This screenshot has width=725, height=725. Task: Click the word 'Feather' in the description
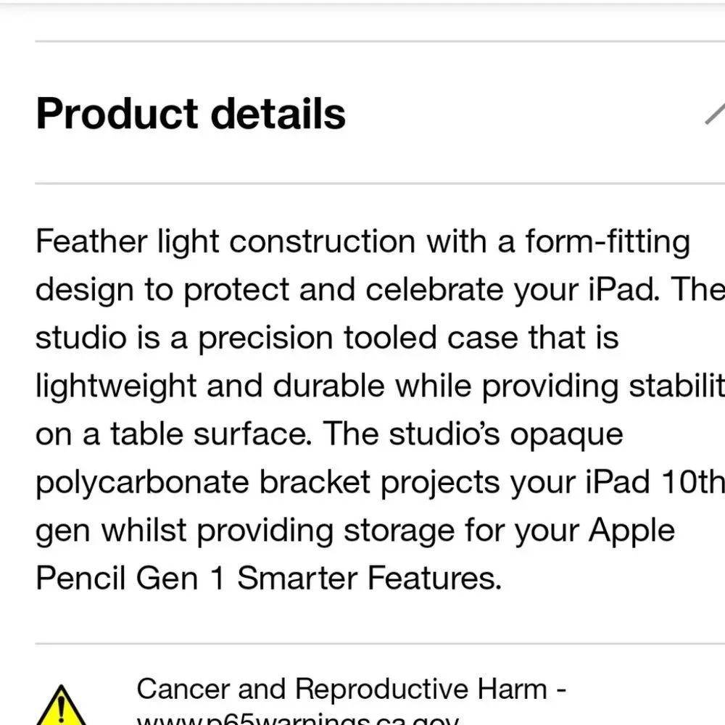[91, 241]
